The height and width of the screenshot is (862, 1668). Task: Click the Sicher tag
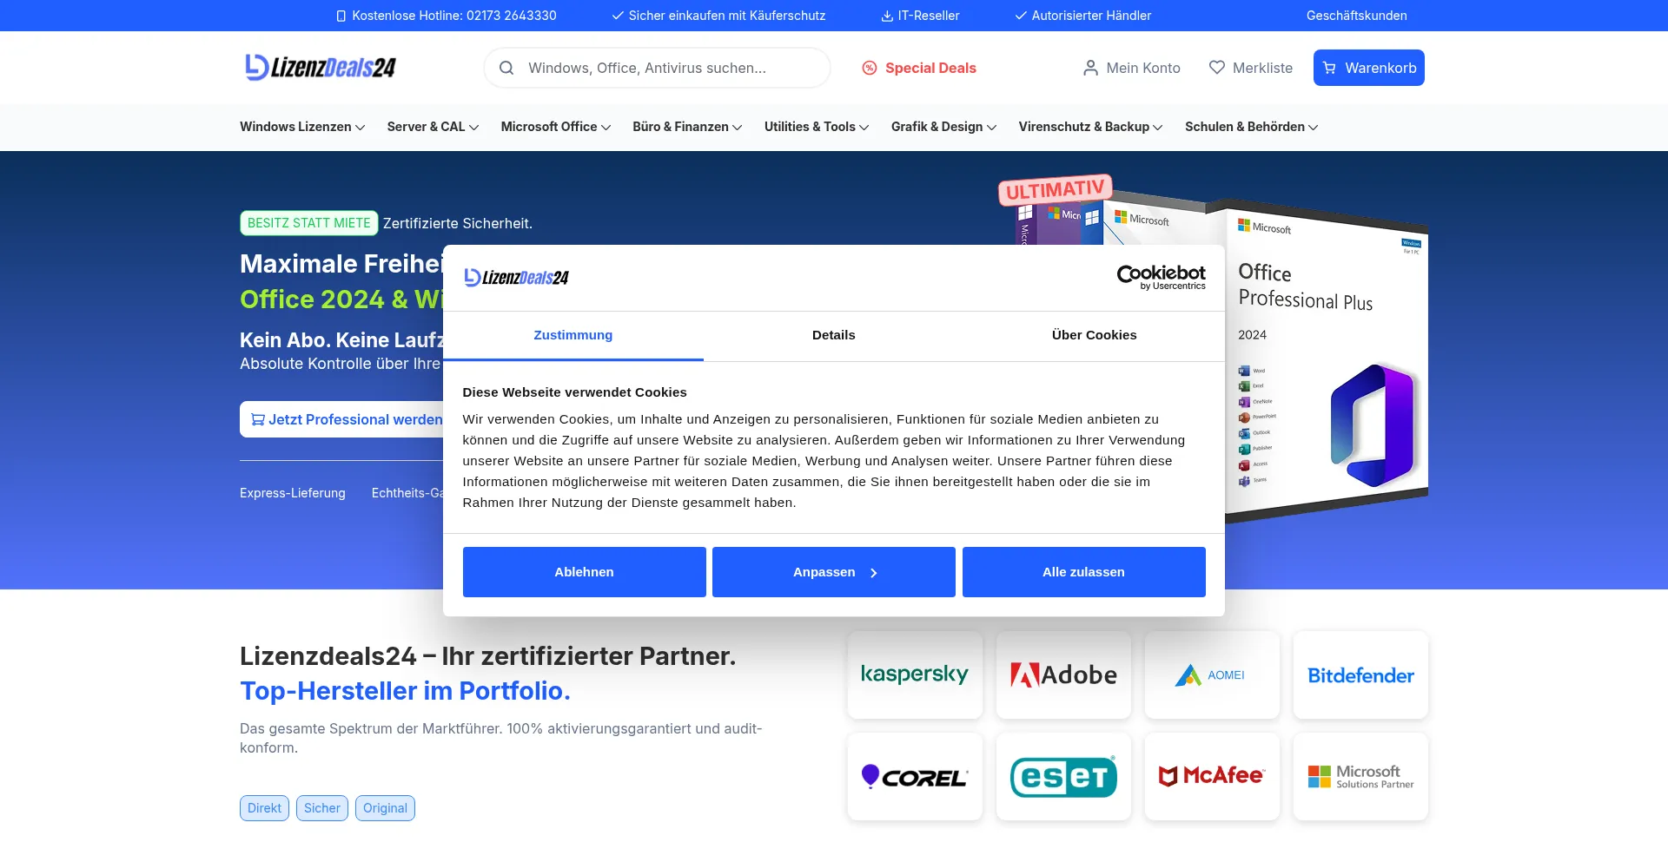pos(322,808)
